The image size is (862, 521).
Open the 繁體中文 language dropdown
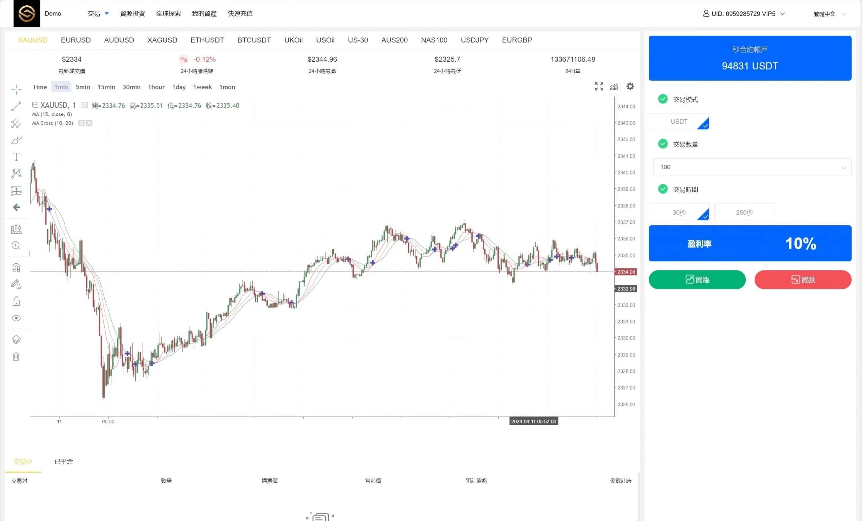pyautogui.click(x=829, y=14)
